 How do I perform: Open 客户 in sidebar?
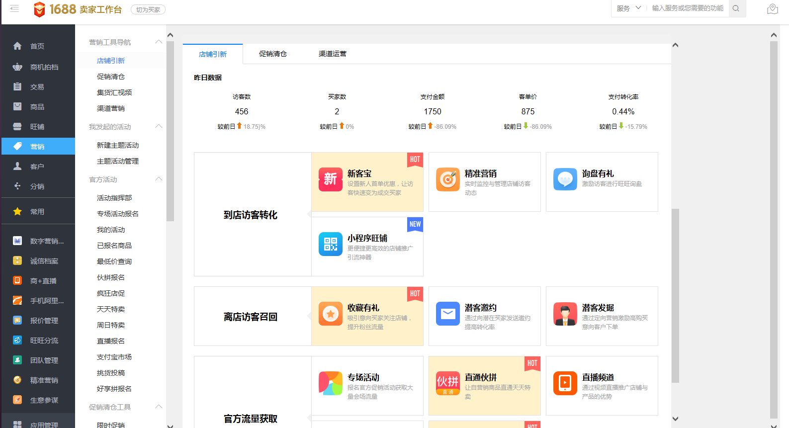pos(37,167)
